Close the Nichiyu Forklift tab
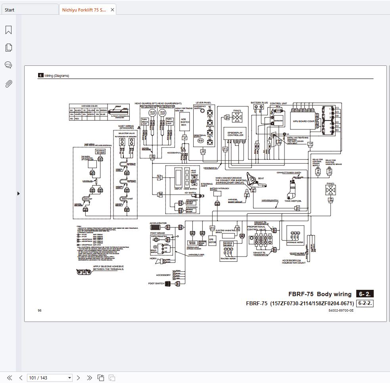Viewport: 390px width, 383px height. [112, 10]
